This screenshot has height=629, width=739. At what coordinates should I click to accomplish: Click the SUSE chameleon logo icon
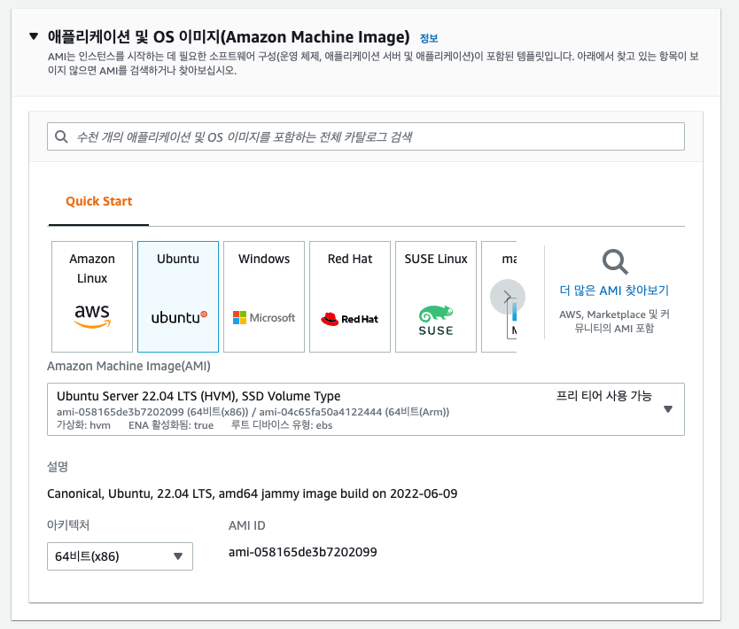point(436,321)
